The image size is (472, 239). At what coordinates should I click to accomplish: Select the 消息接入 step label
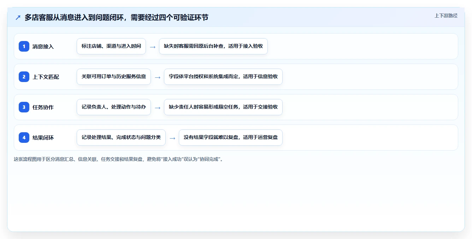pyautogui.click(x=43, y=46)
